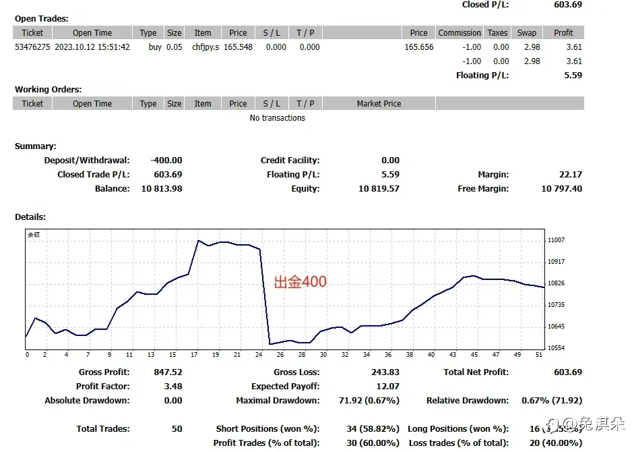Click the 'Summary:' heading
632x452 pixels.
coord(36,146)
